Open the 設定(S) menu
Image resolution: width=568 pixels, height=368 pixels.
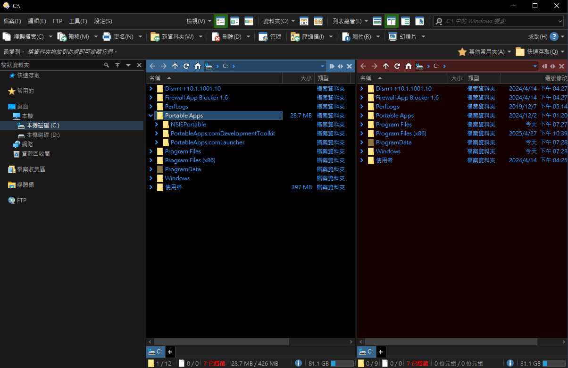[x=103, y=21]
